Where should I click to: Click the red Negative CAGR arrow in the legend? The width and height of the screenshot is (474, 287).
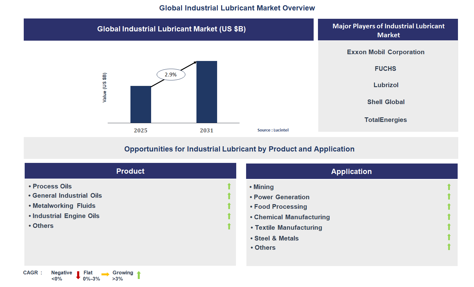78,275
